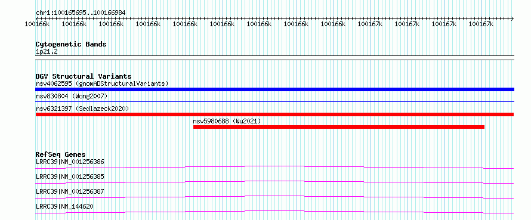Open the LRRC39|NM_144620 transcript label
The width and height of the screenshot is (531, 220).
pyautogui.click(x=64, y=206)
